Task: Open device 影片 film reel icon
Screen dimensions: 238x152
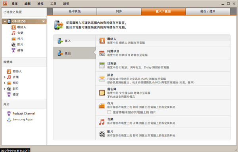Action: pyautogui.click(x=13, y=44)
